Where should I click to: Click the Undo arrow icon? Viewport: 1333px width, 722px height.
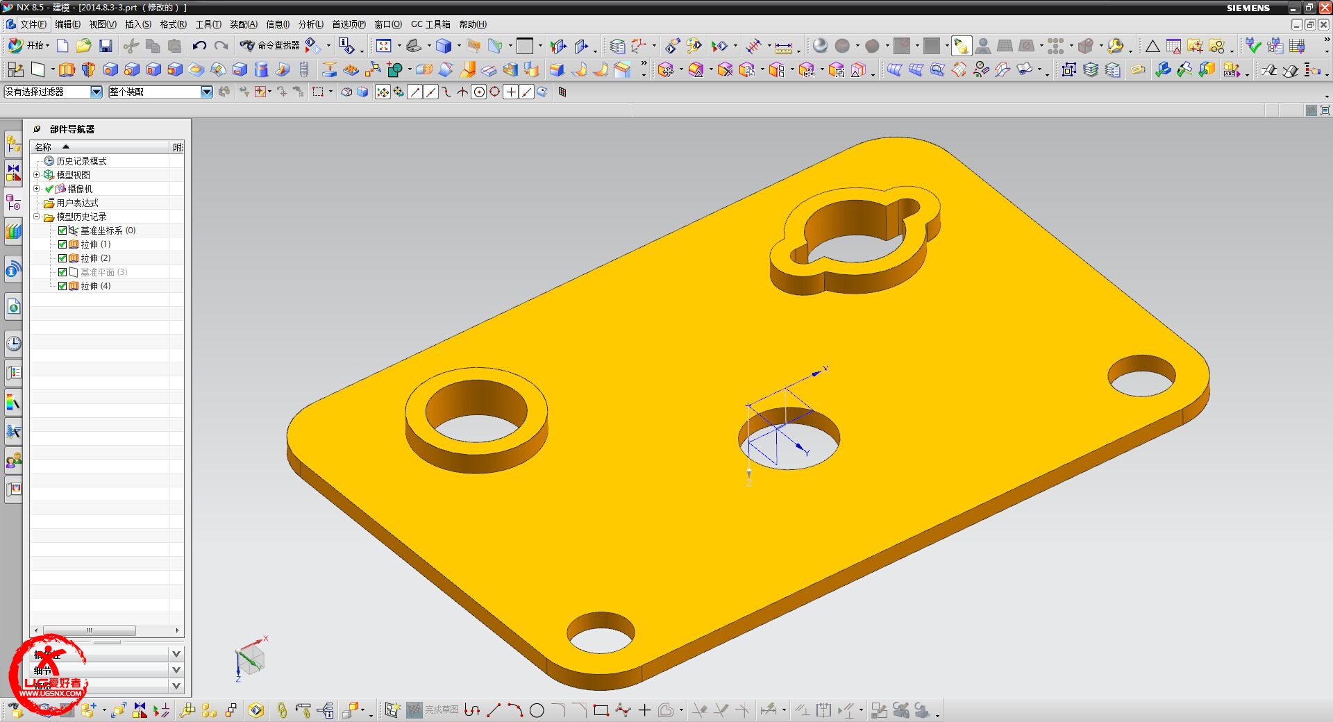tap(199, 46)
